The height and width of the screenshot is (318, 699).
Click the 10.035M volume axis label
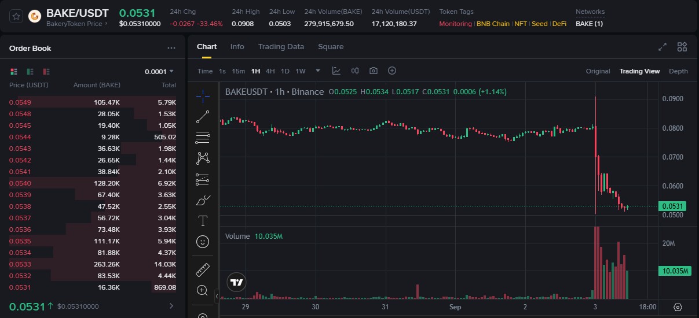pyautogui.click(x=674, y=271)
